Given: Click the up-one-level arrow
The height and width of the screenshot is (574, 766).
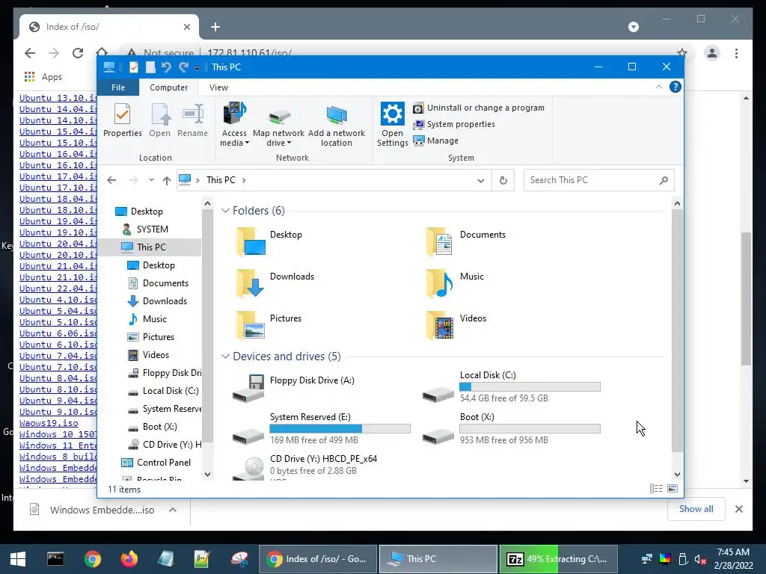Looking at the screenshot, I should click(x=167, y=181).
